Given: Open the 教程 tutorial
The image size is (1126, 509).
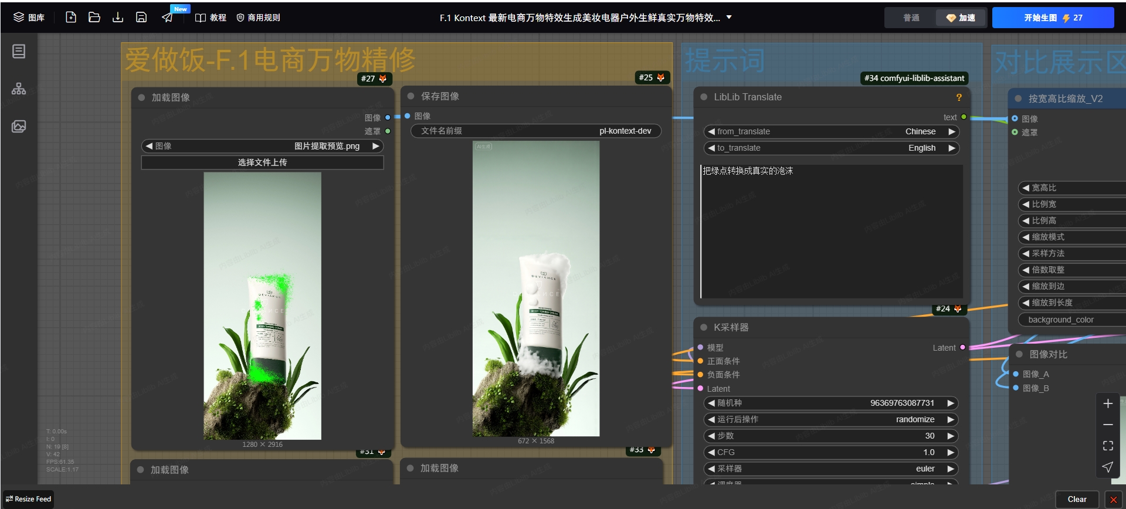Looking at the screenshot, I should [211, 18].
